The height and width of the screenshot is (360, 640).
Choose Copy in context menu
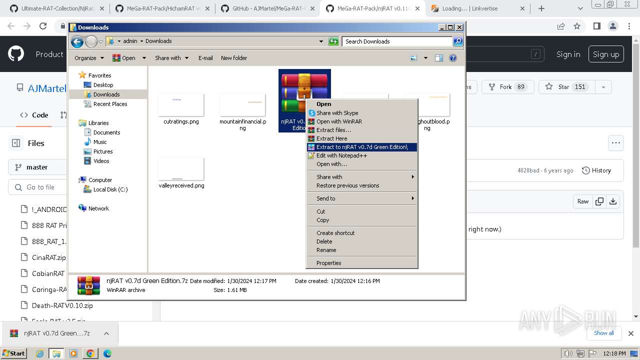pyautogui.click(x=362, y=220)
